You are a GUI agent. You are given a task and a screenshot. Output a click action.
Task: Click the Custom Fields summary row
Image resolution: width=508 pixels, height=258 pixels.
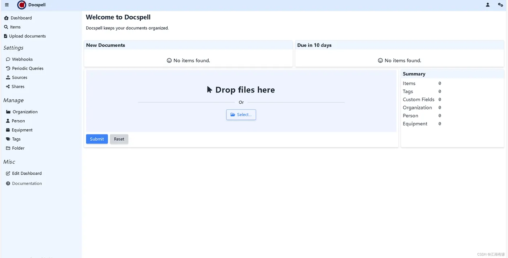422,100
